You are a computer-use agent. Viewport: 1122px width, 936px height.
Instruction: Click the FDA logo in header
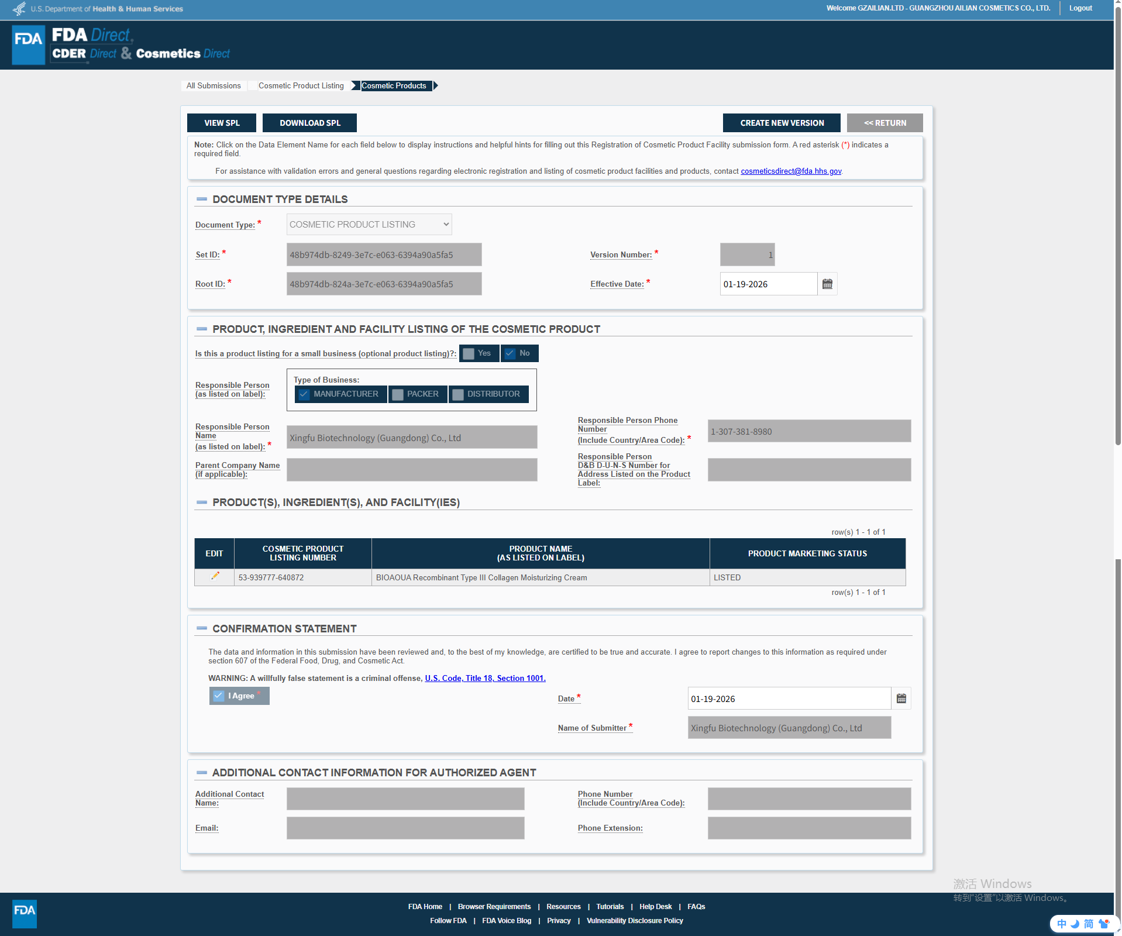(28, 44)
